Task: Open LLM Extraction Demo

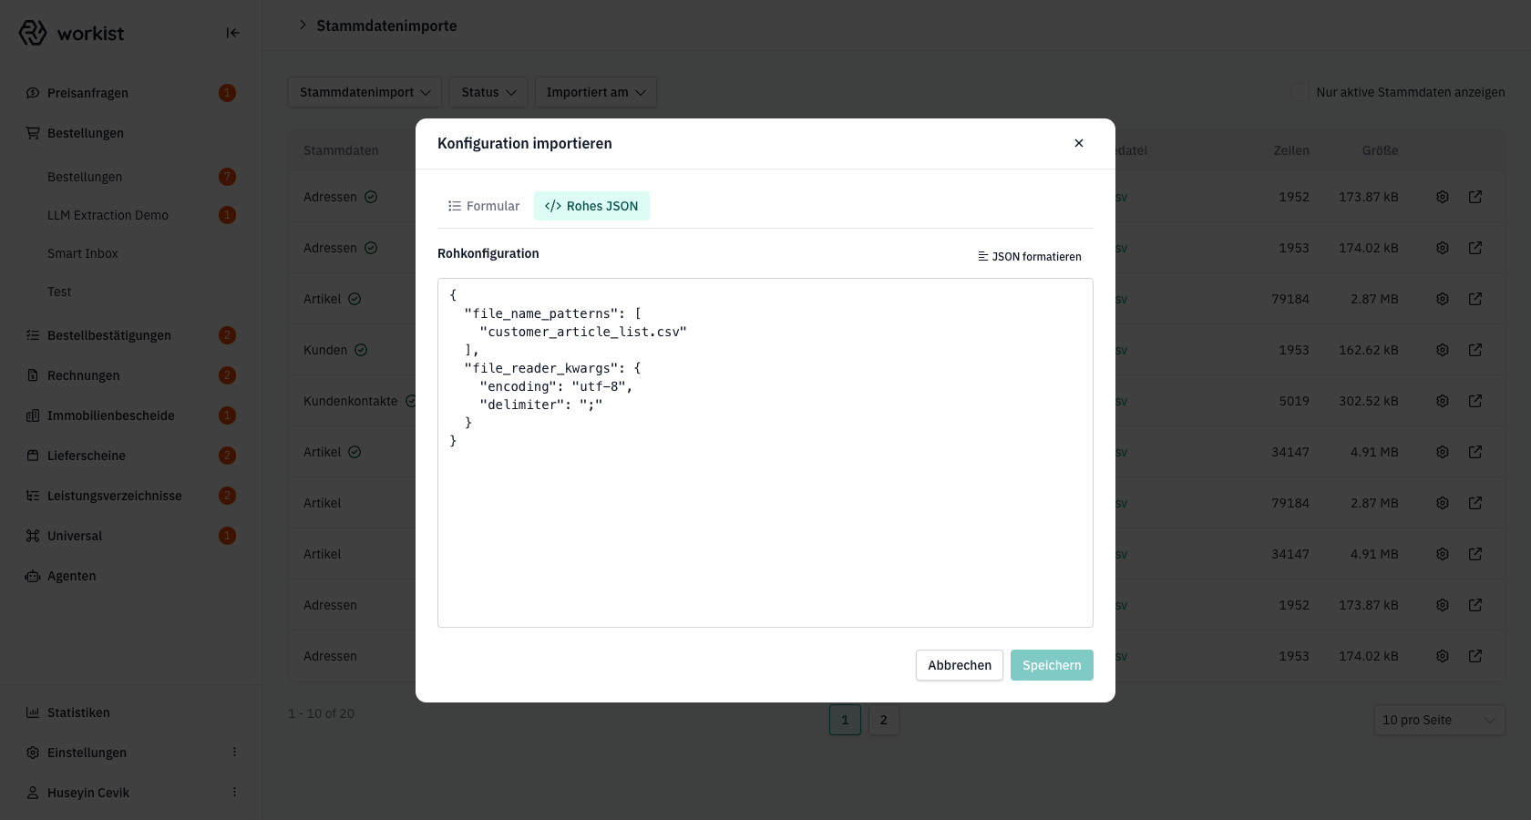Action: [108, 215]
